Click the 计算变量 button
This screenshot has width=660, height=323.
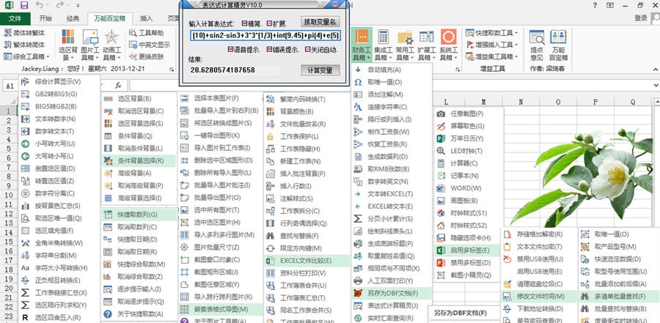pos(320,70)
